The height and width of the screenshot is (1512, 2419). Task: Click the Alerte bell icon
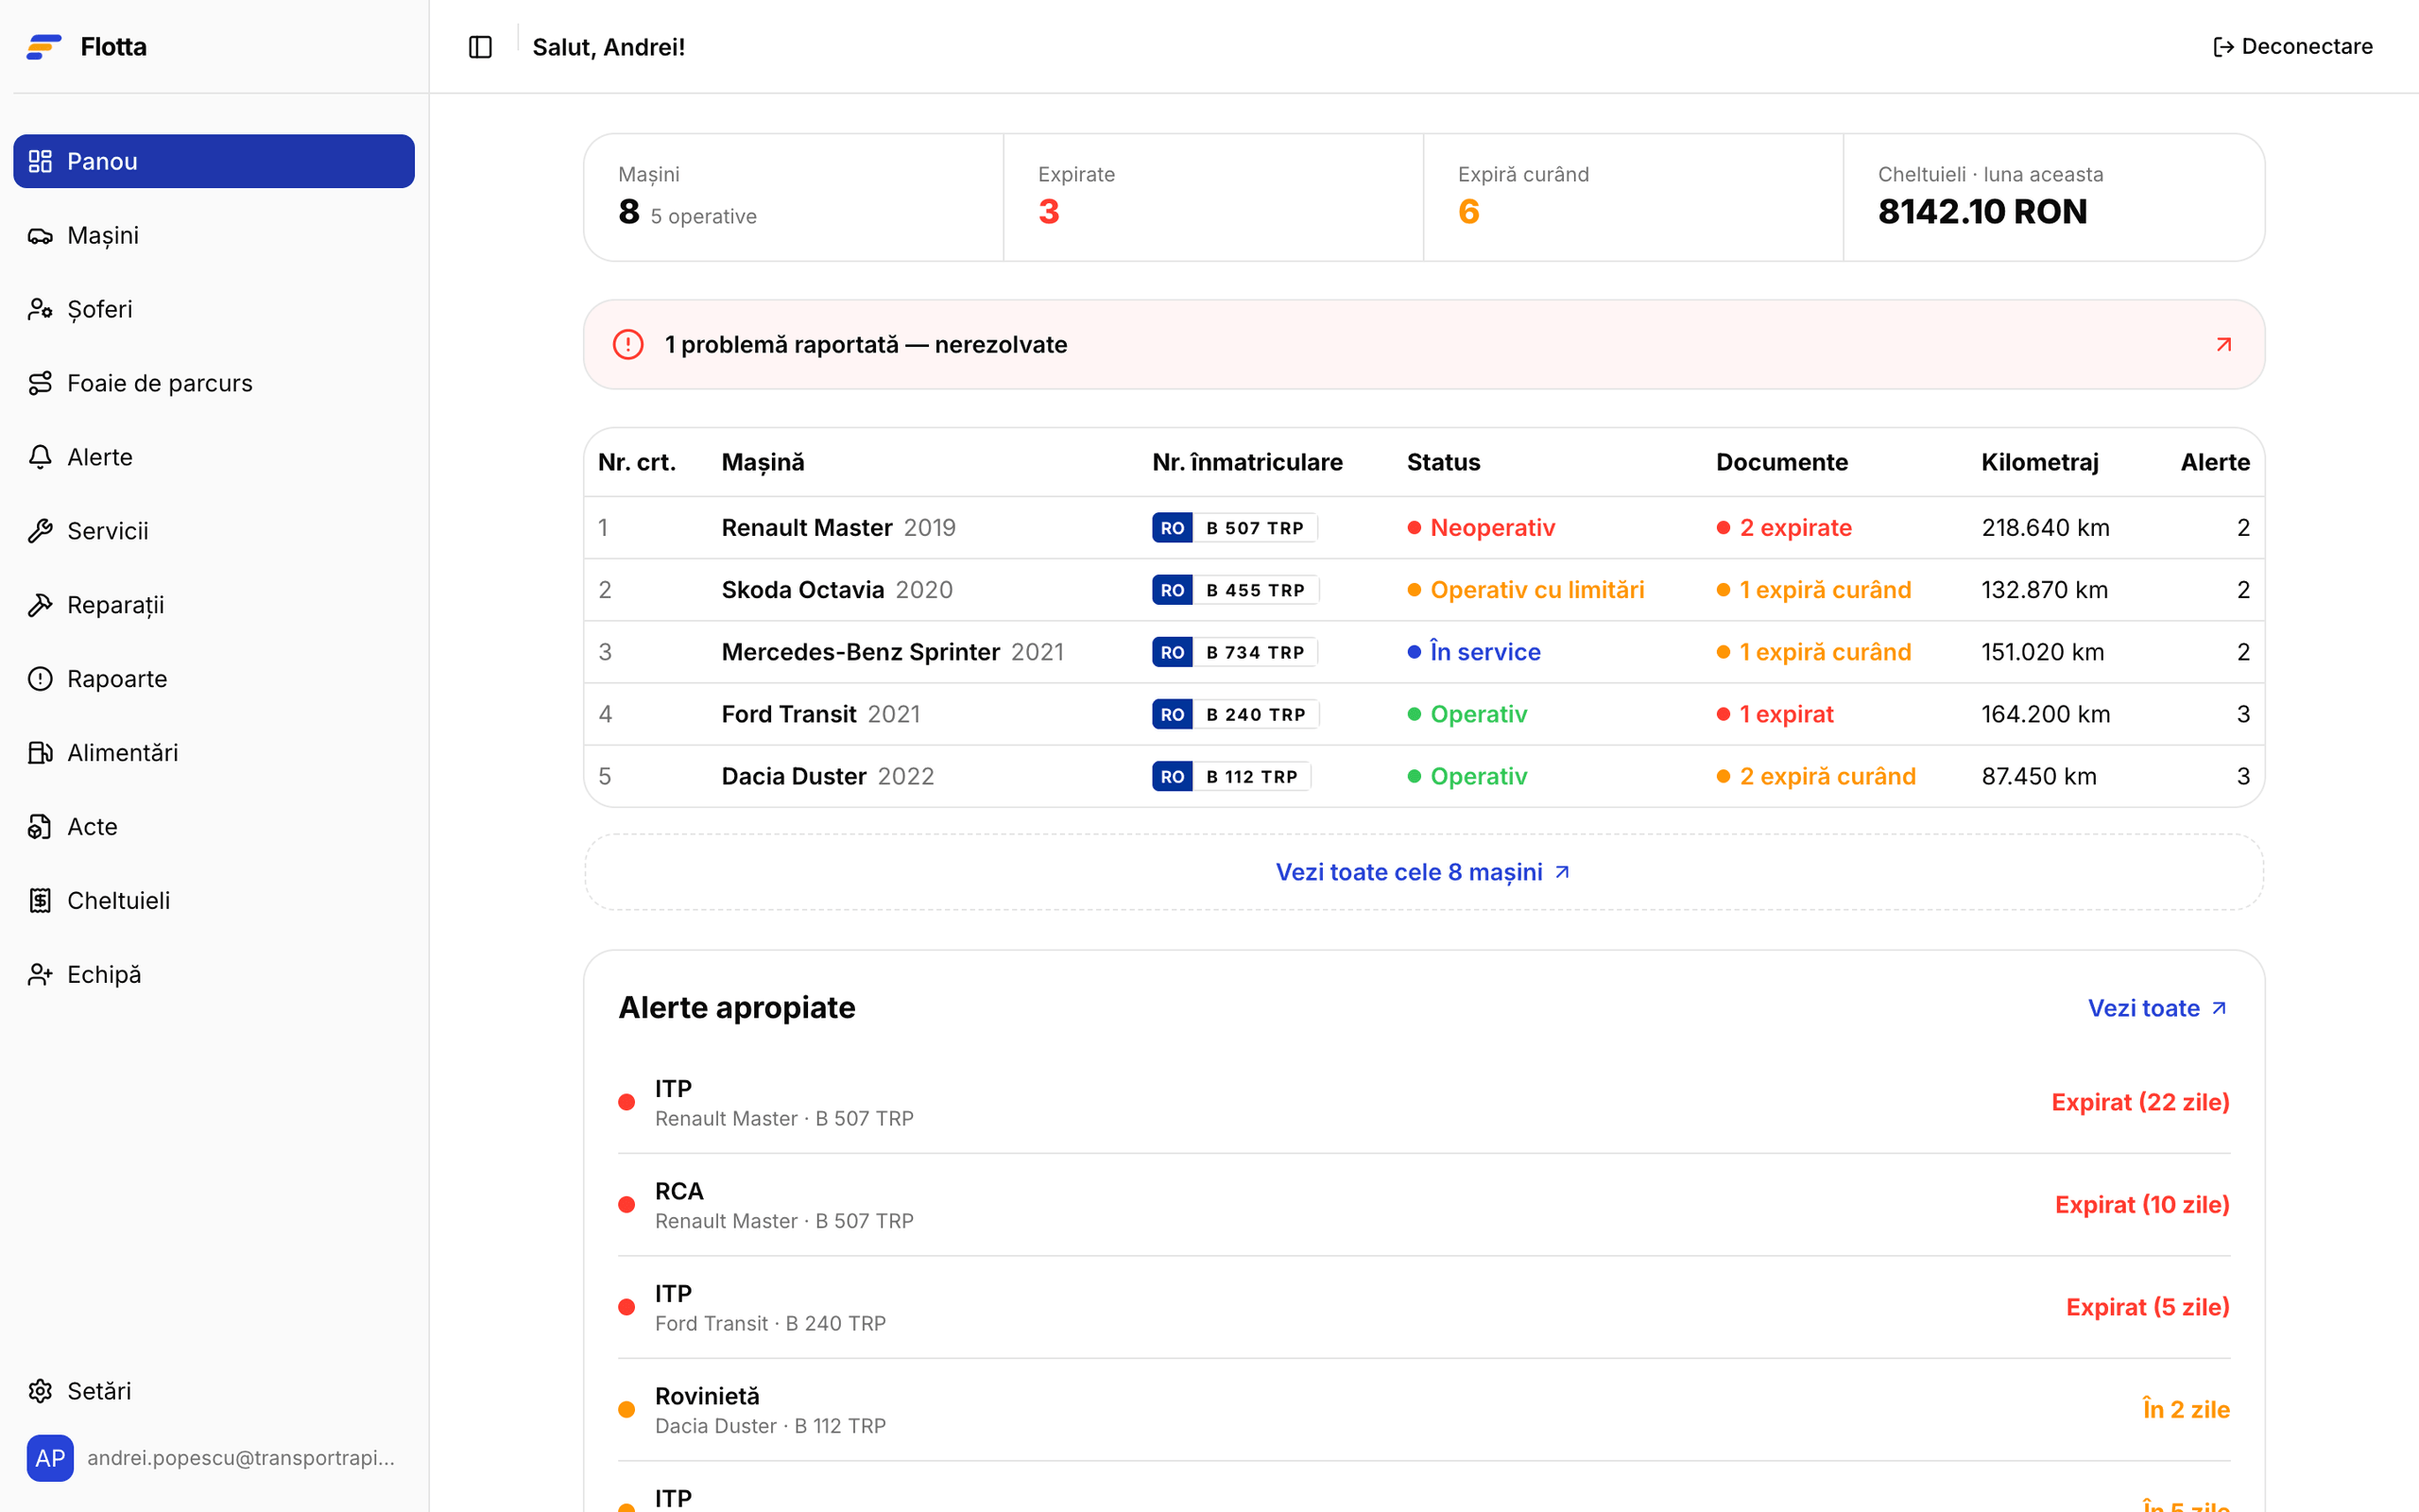40,457
